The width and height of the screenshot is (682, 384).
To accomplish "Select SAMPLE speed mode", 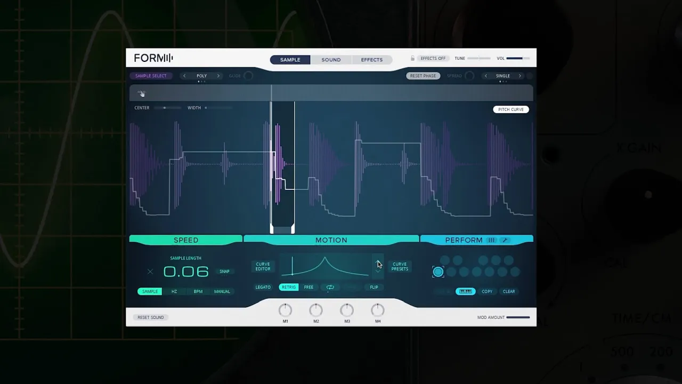I will point(150,292).
